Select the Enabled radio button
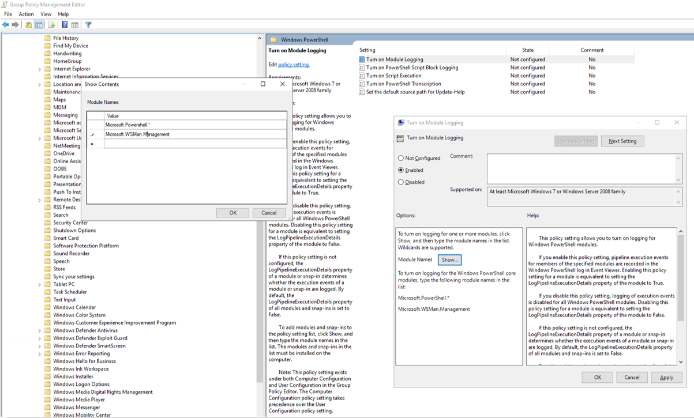Image resolution: width=694 pixels, height=418 pixels. (x=401, y=170)
